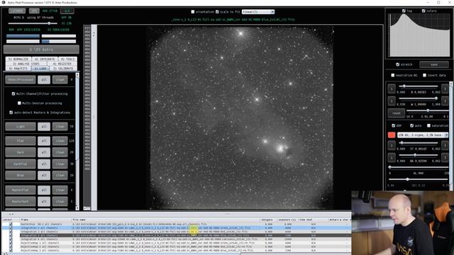Image resolution: width=454 pixels, height=255 pixels.
Task: Toggle select checkbox for RejectionMap 1 row
Action: tap(11, 243)
